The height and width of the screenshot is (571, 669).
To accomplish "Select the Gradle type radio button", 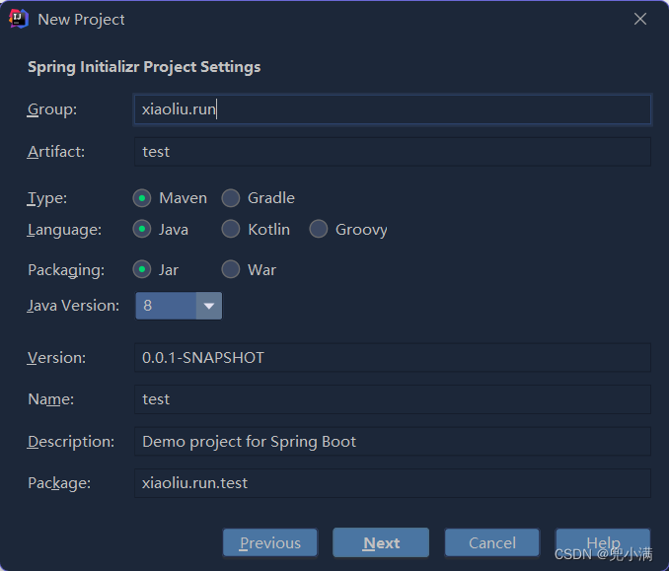I will 230,198.
